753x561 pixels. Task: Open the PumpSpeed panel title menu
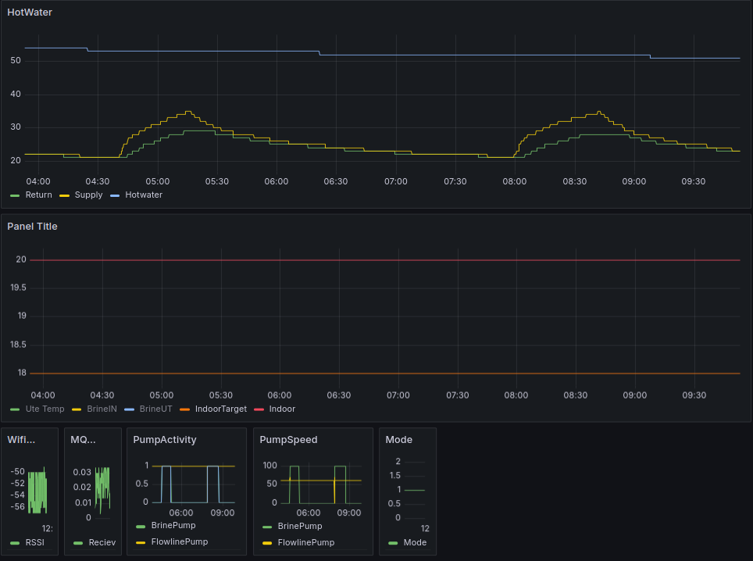pos(288,439)
